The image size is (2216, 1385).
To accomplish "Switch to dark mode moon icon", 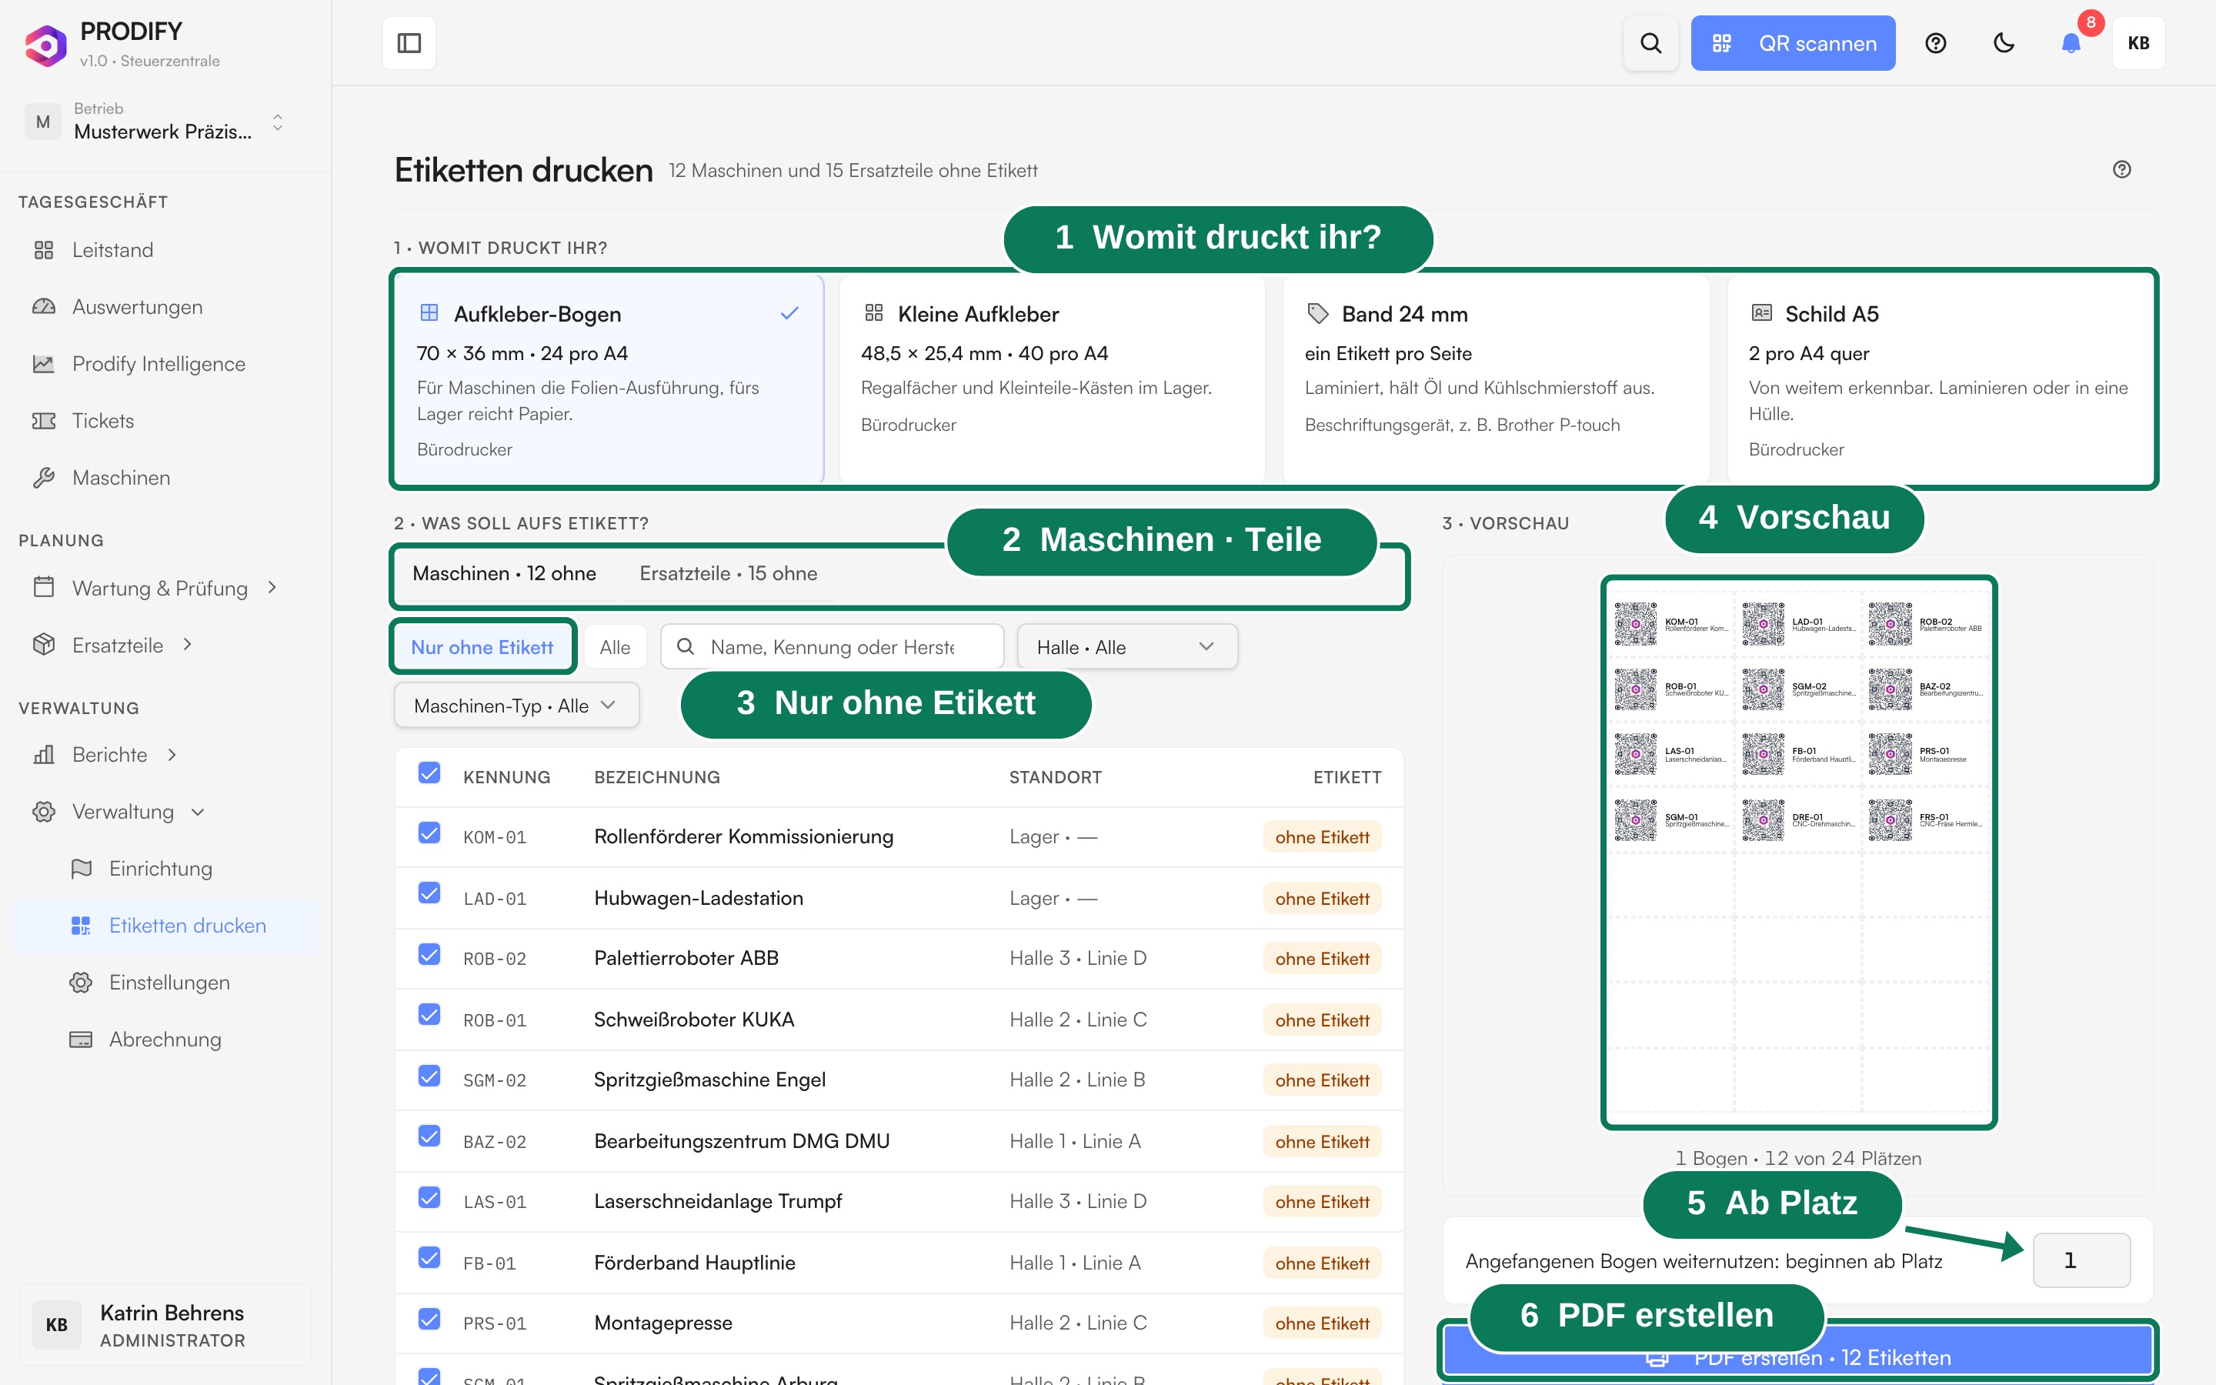I will (x=2004, y=43).
